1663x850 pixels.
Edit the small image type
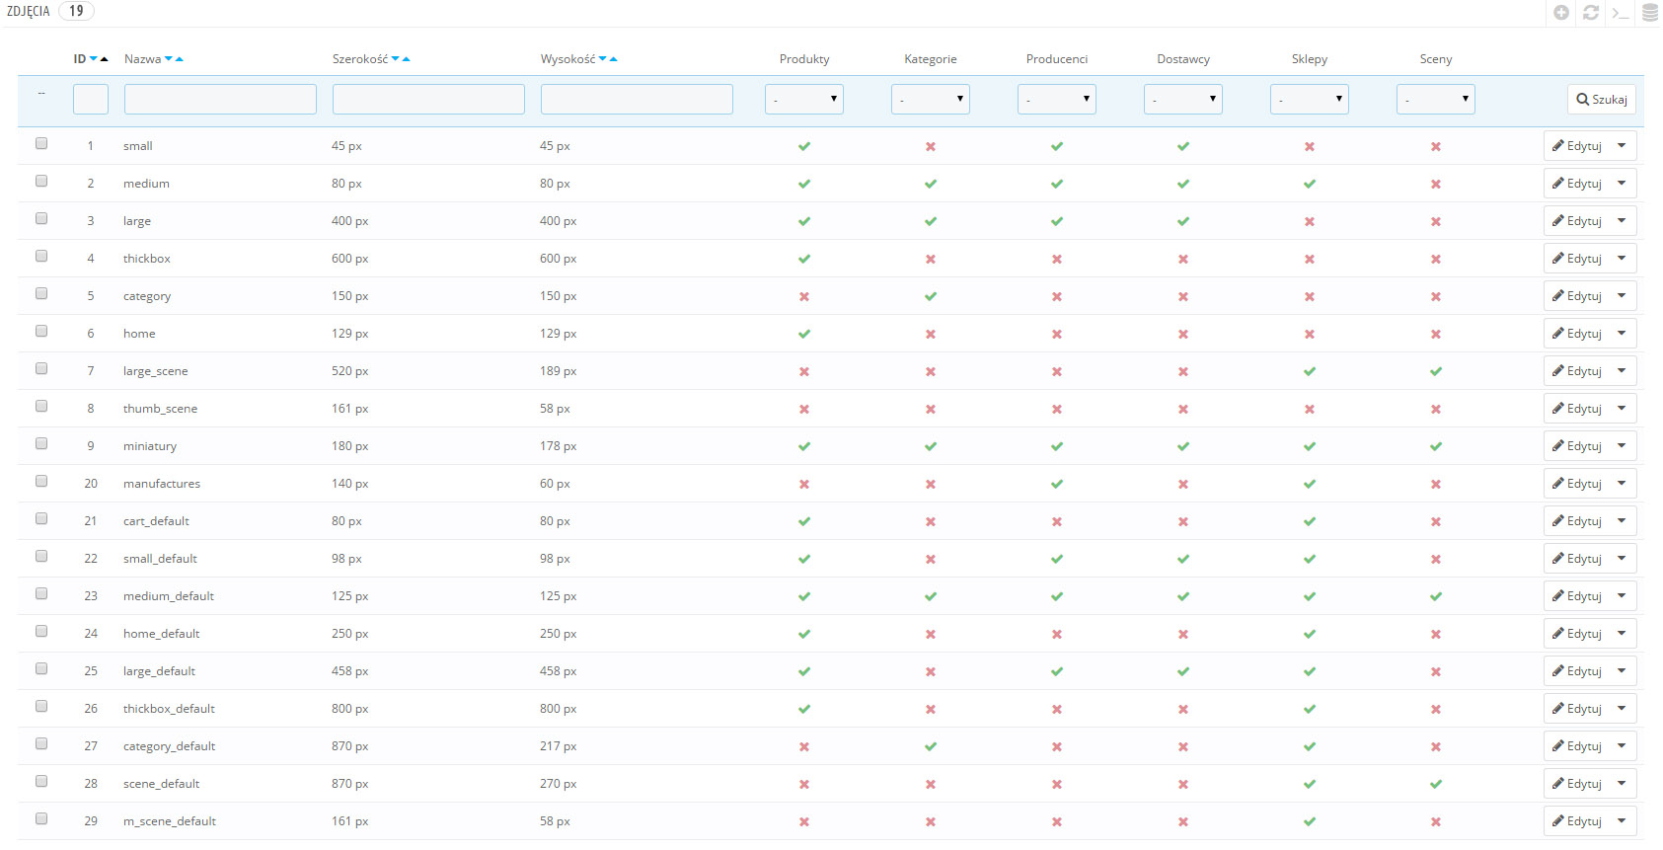1577,146
